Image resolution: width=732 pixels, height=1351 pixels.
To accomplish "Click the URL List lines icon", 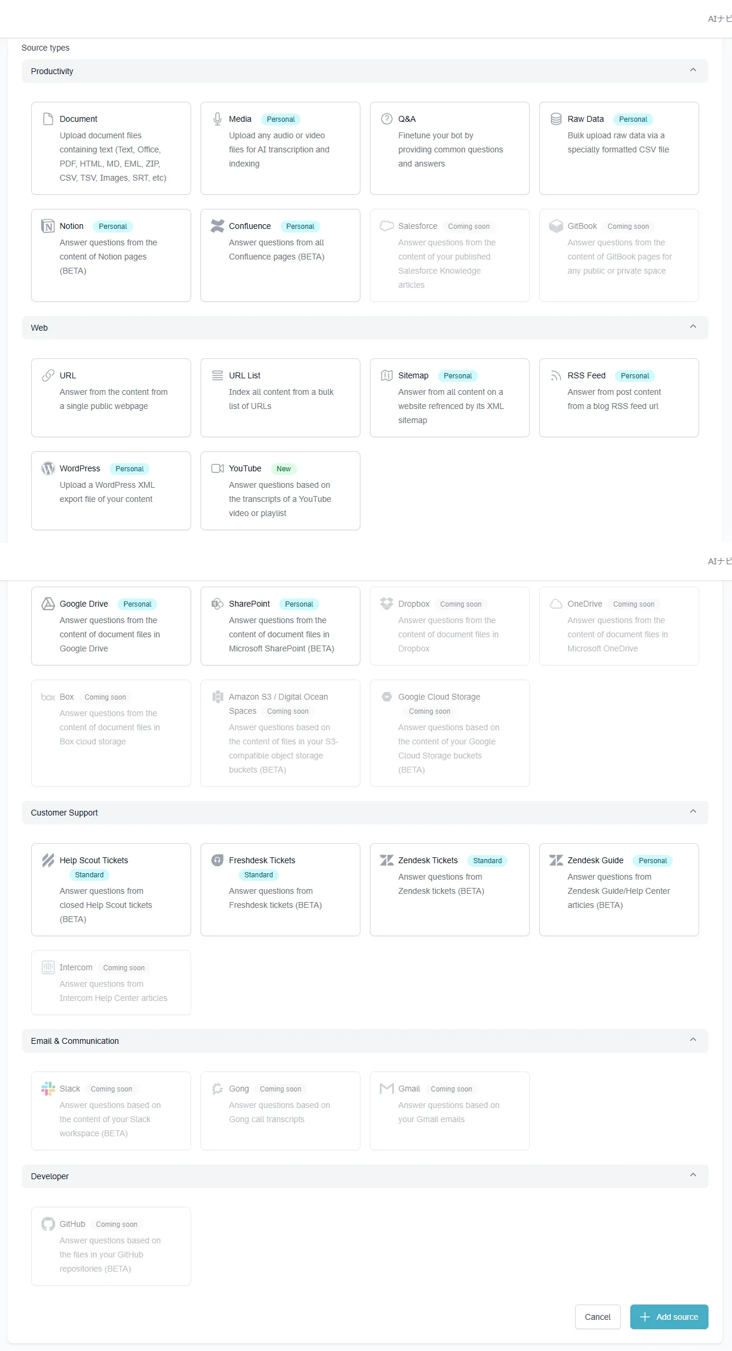I will coord(218,375).
